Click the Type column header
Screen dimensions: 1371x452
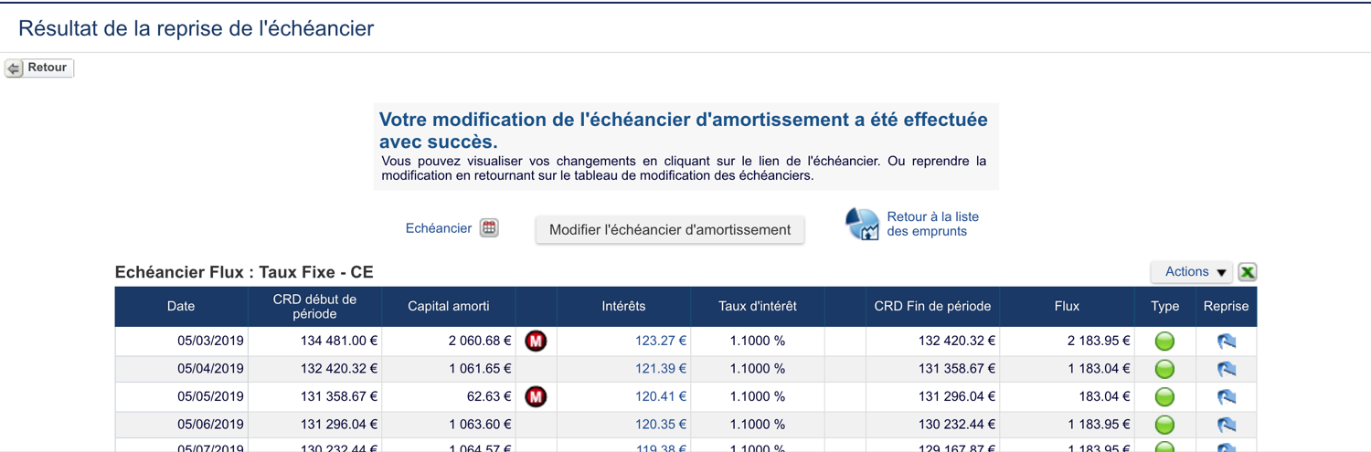pyautogui.click(x=1164, y=307)
